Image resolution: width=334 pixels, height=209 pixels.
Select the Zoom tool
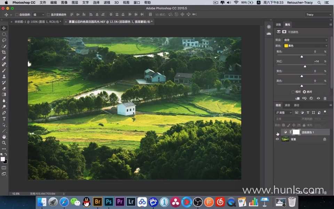point(4,143)
